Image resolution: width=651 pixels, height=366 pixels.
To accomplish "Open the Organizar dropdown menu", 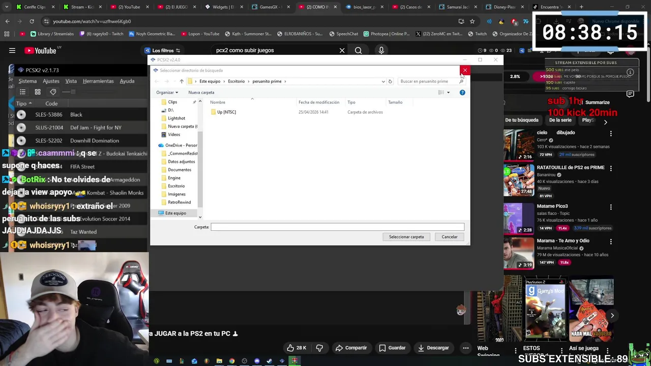I will [x=167, y=93].
